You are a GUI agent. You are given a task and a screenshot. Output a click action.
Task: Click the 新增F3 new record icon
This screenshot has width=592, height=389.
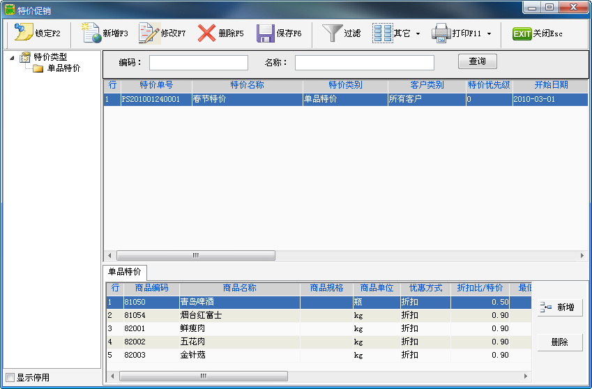[x=91, y=33]
